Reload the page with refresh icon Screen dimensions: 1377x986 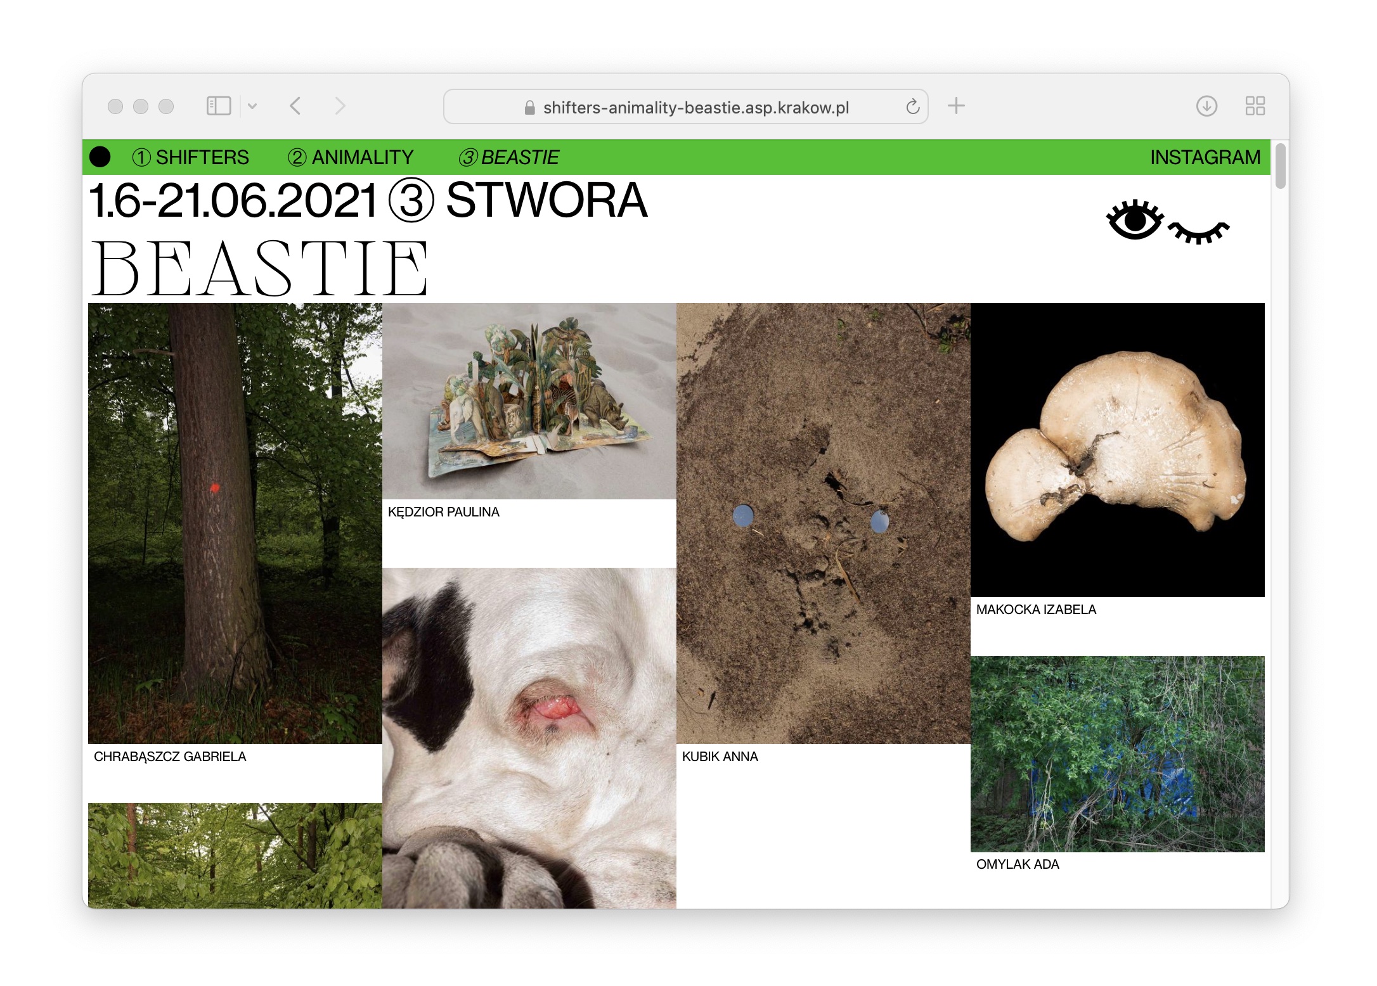click(x=912, y=107)
